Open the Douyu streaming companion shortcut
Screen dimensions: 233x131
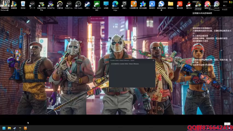[x=134, y=5]
